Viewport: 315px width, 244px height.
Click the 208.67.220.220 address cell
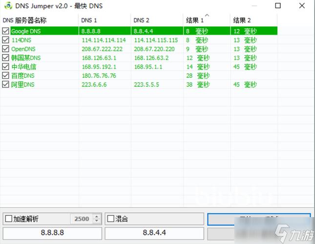coord(154,49)
